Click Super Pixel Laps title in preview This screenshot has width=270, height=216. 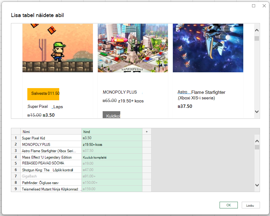tap(45, 107)
